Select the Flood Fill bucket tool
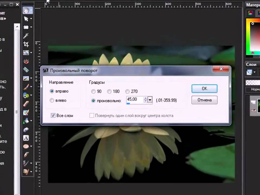Viewport: 260px width, 195px height. click(x=26, y=121)
